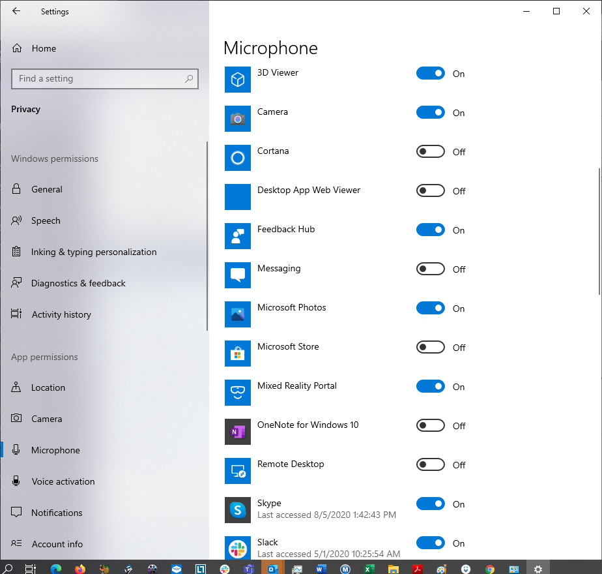Click the "Privacy" sidebar heading
This screenshot has height=574, width=602.
pos(25,109)
